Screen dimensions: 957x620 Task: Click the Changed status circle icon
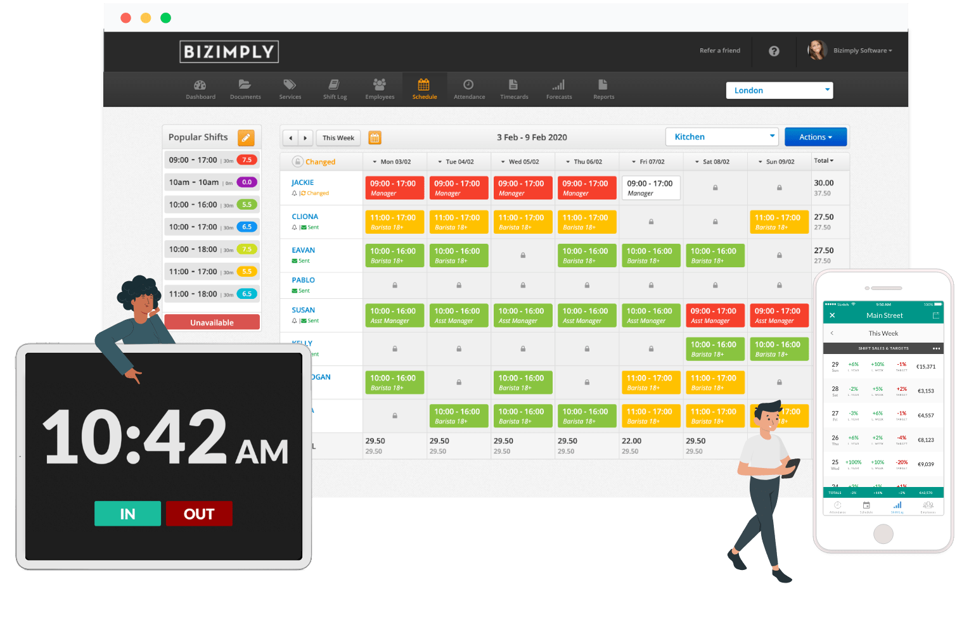click(x=297, y=161)
